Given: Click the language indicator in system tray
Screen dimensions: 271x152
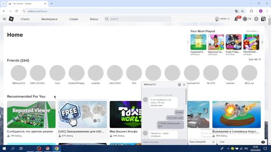Looking at the screenshot, I should (246, 149).
